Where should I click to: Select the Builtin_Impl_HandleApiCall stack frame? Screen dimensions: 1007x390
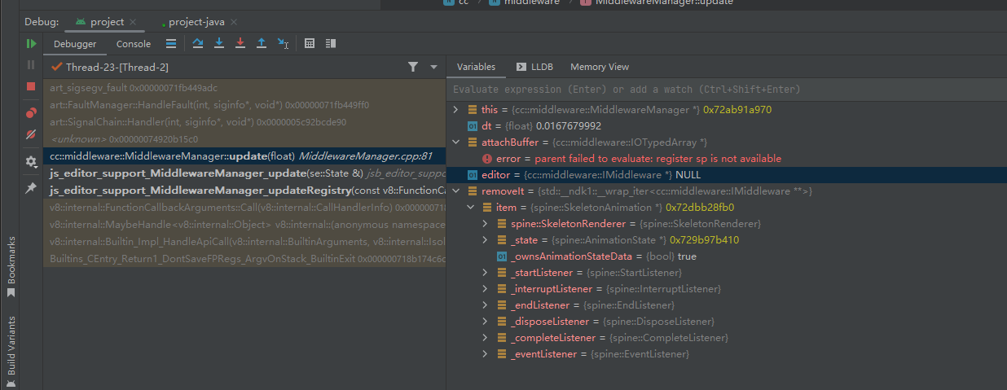[x=245, y=241]
